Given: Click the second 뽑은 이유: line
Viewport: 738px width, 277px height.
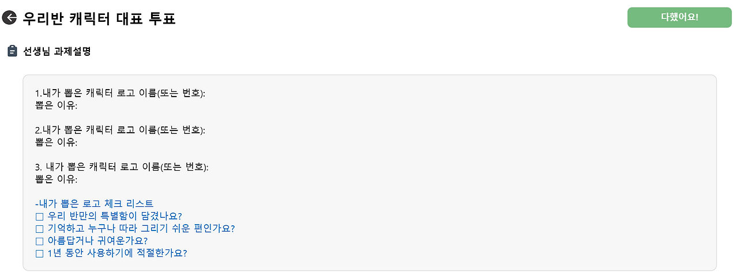Looking at the screenshot, I should [x=57, y=142].
